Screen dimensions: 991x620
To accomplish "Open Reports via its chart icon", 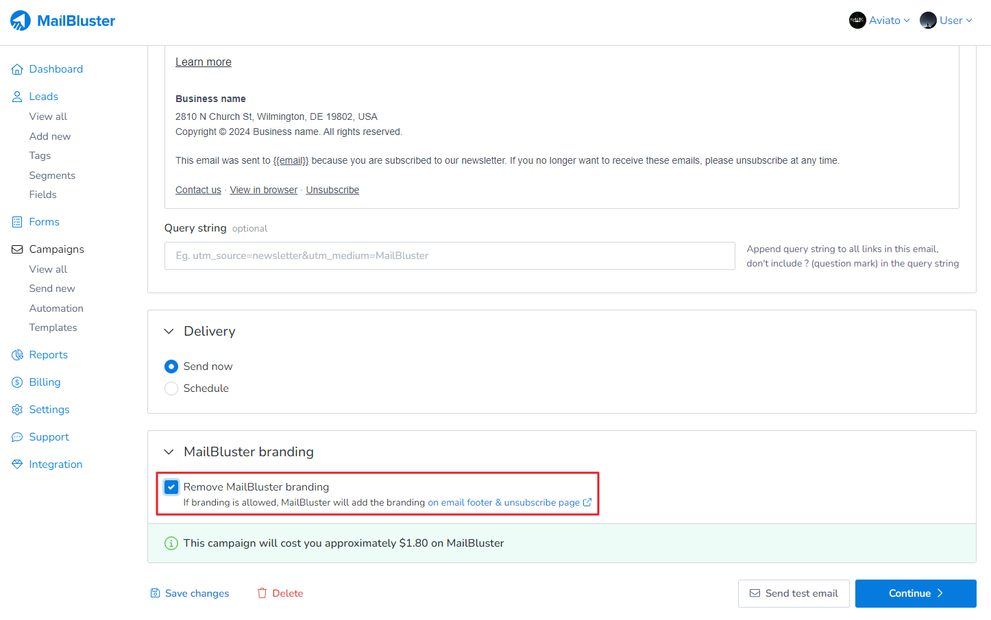I will [x=17, y=354].
